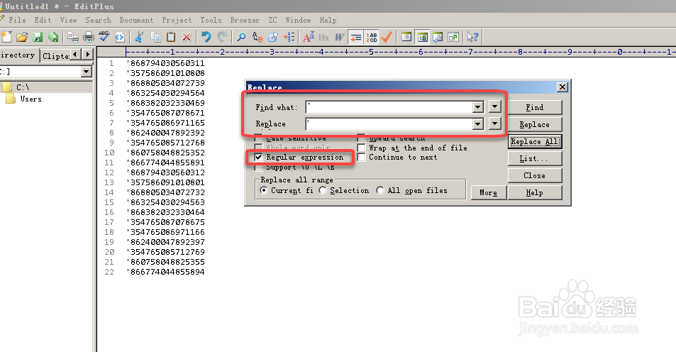Click the Find in Files icon
676x352 pixels.
coord(273,37)
